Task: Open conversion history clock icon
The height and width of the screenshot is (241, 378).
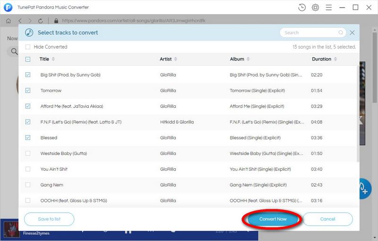Action: point(302,8)
